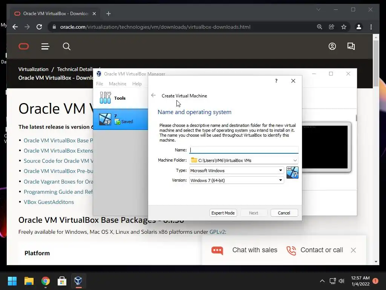Click the Oracle account profile icon

[332, 46]
